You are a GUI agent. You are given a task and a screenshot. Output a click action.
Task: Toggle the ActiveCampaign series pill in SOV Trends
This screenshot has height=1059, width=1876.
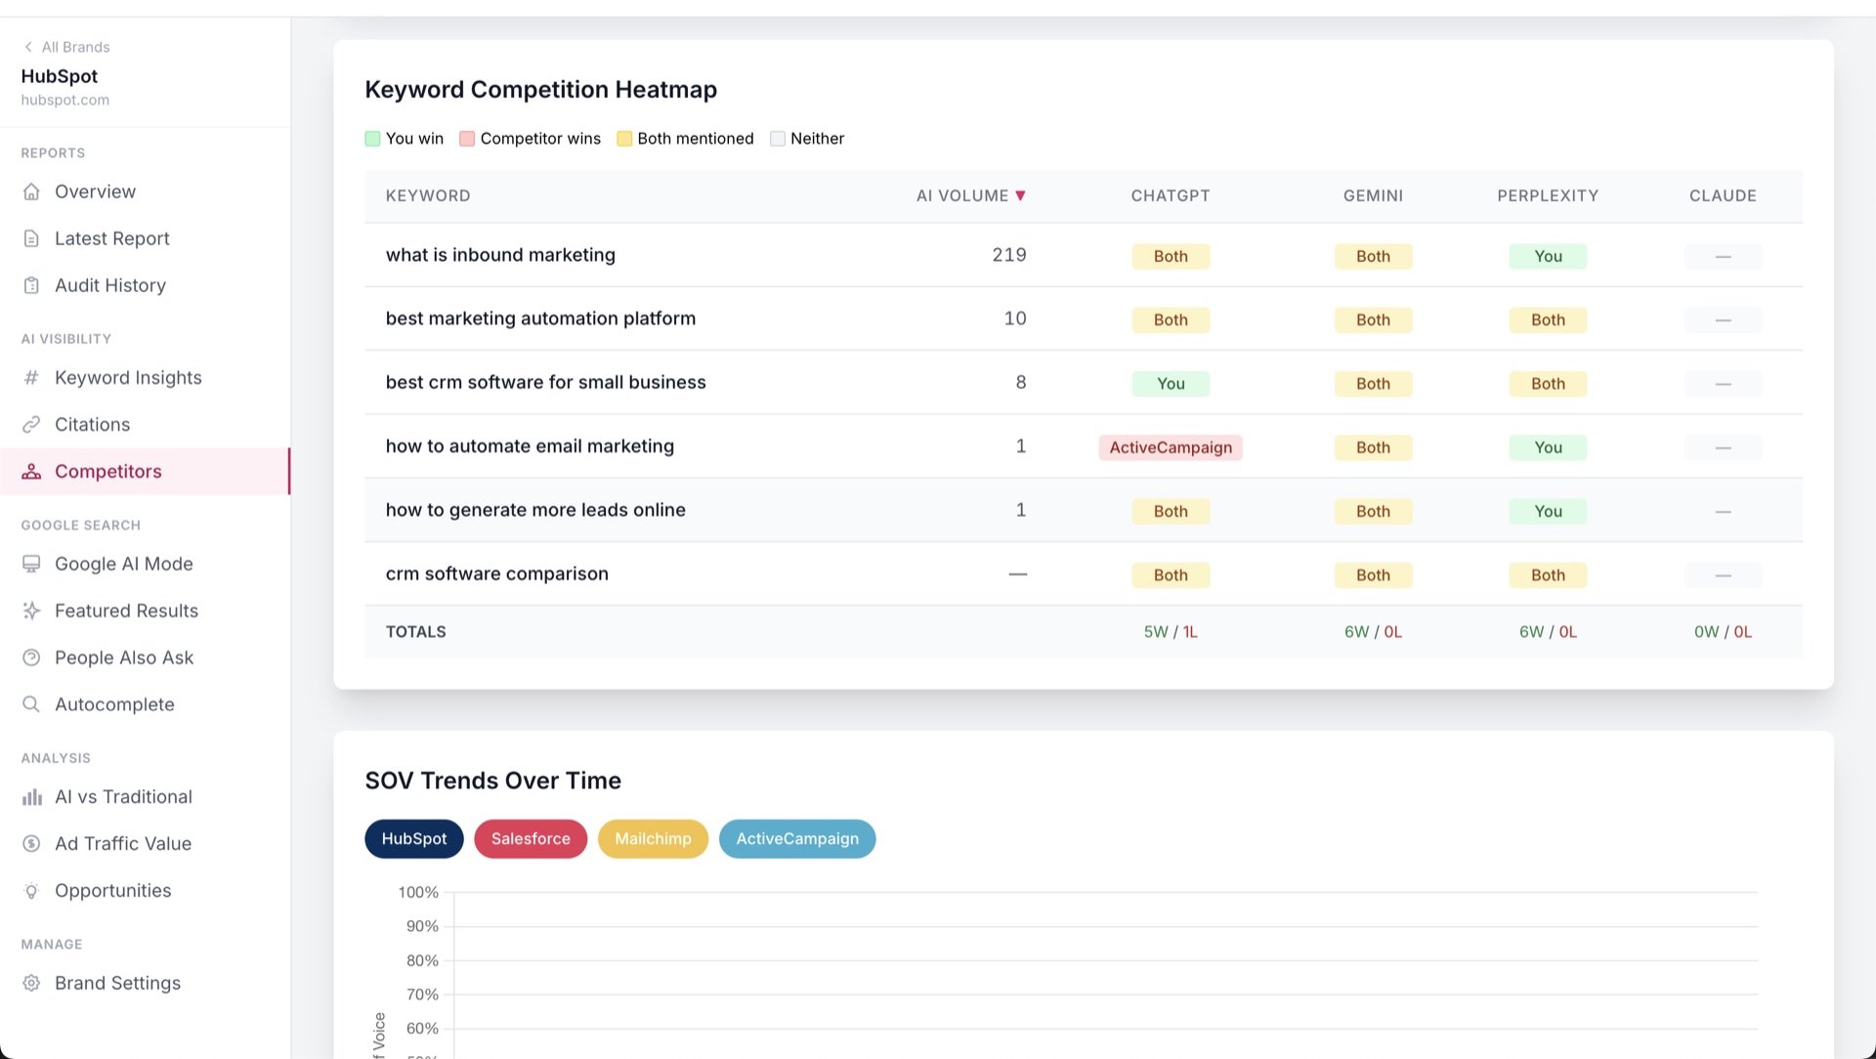click(797, 839)
